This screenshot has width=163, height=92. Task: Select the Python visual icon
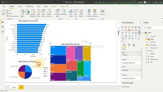point(136,39)
